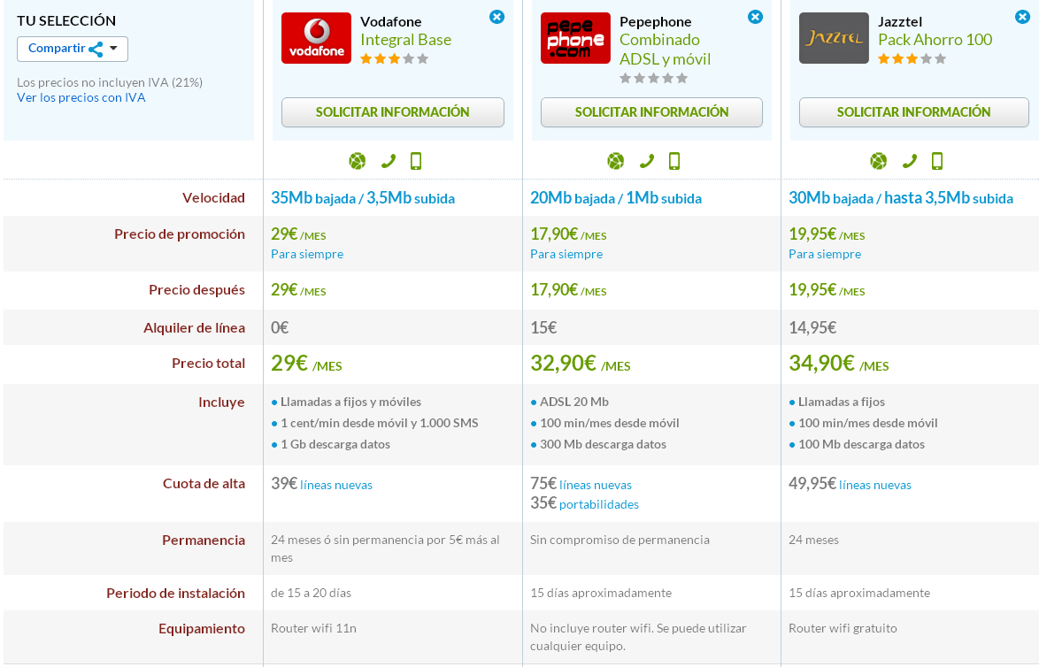The image size is (1039, 667).
Task: Click Jazztel's landline phone icon
Action: 910,161
